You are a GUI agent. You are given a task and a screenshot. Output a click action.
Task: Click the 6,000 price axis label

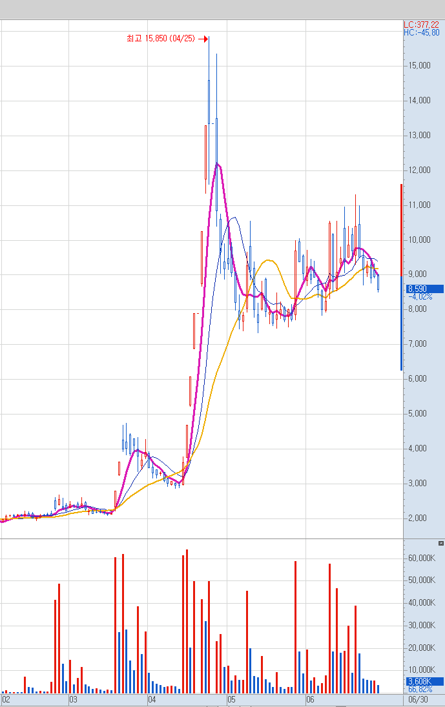(417, 379)
